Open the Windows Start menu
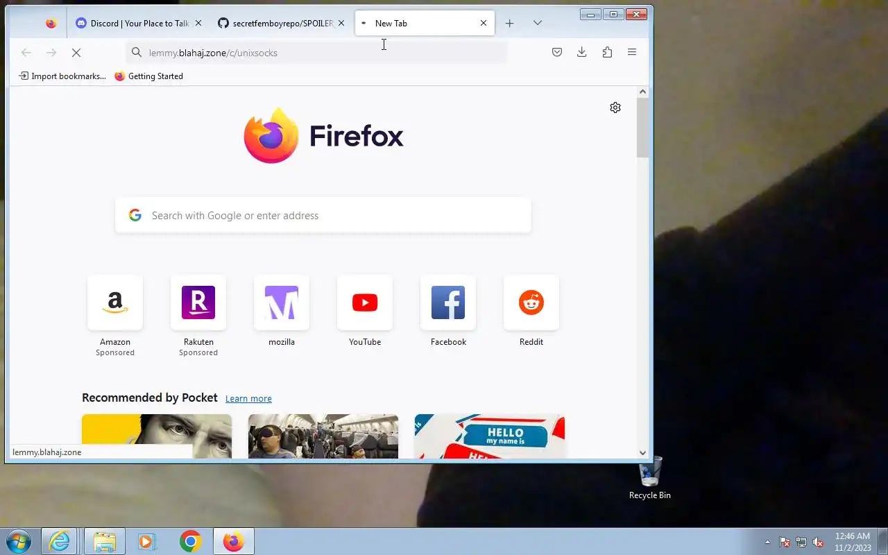 tap(19, 541)
